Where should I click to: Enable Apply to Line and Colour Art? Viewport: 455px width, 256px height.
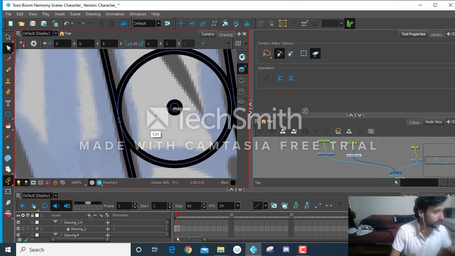click(x=315, y=54)
